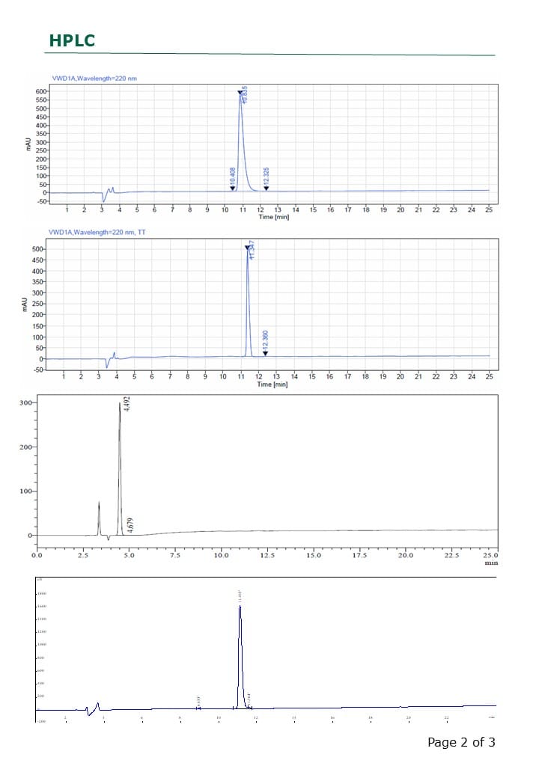
Task: Click the 10.835 peak label in the first chromatogram
Action: pos(245,95)
